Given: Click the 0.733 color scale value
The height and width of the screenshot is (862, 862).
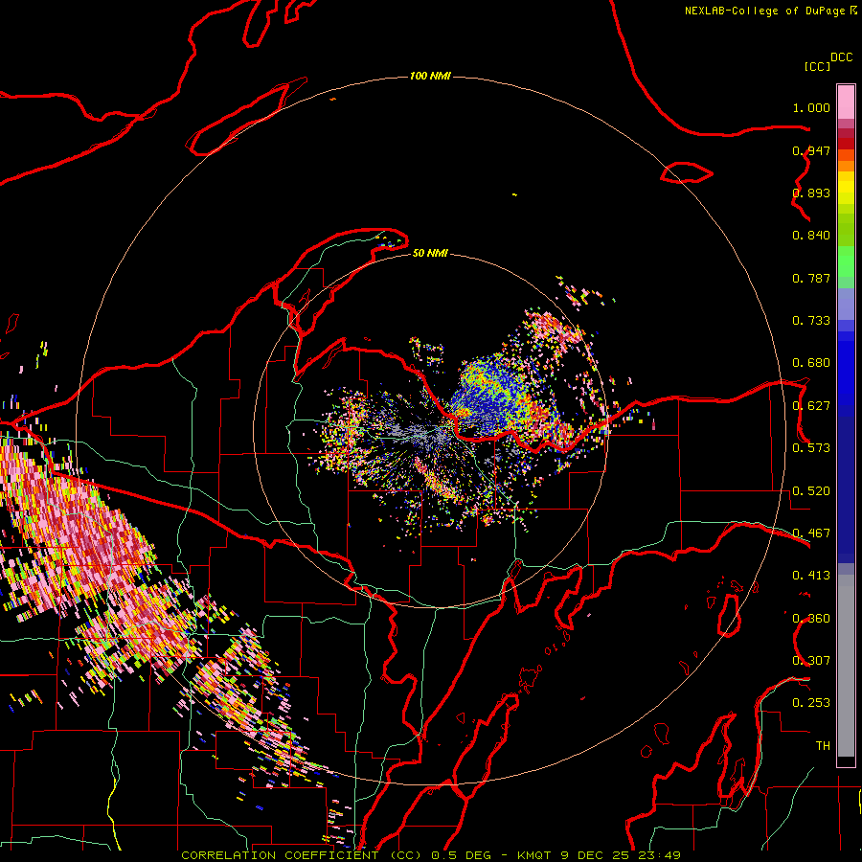Looking at the screenshot, I should coord(811,321).
